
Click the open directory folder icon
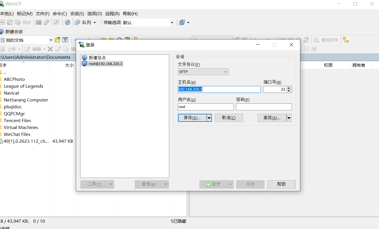tap(58, 40)
